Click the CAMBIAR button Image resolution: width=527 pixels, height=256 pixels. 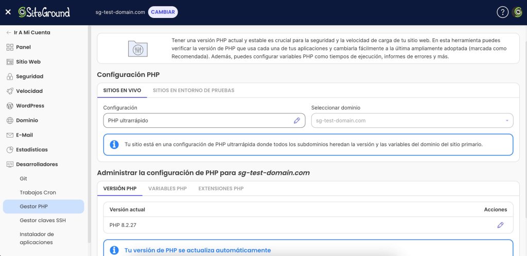[x=163, y=12]
